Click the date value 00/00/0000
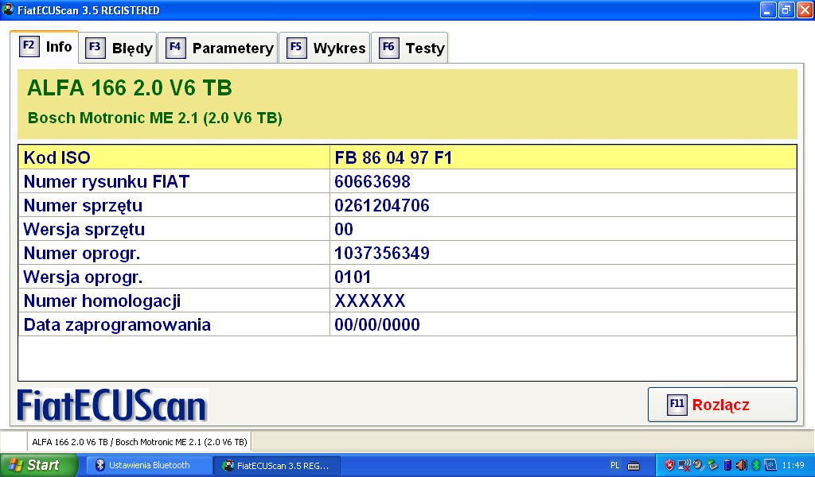 pyautogui.click(x=376, y=325)
